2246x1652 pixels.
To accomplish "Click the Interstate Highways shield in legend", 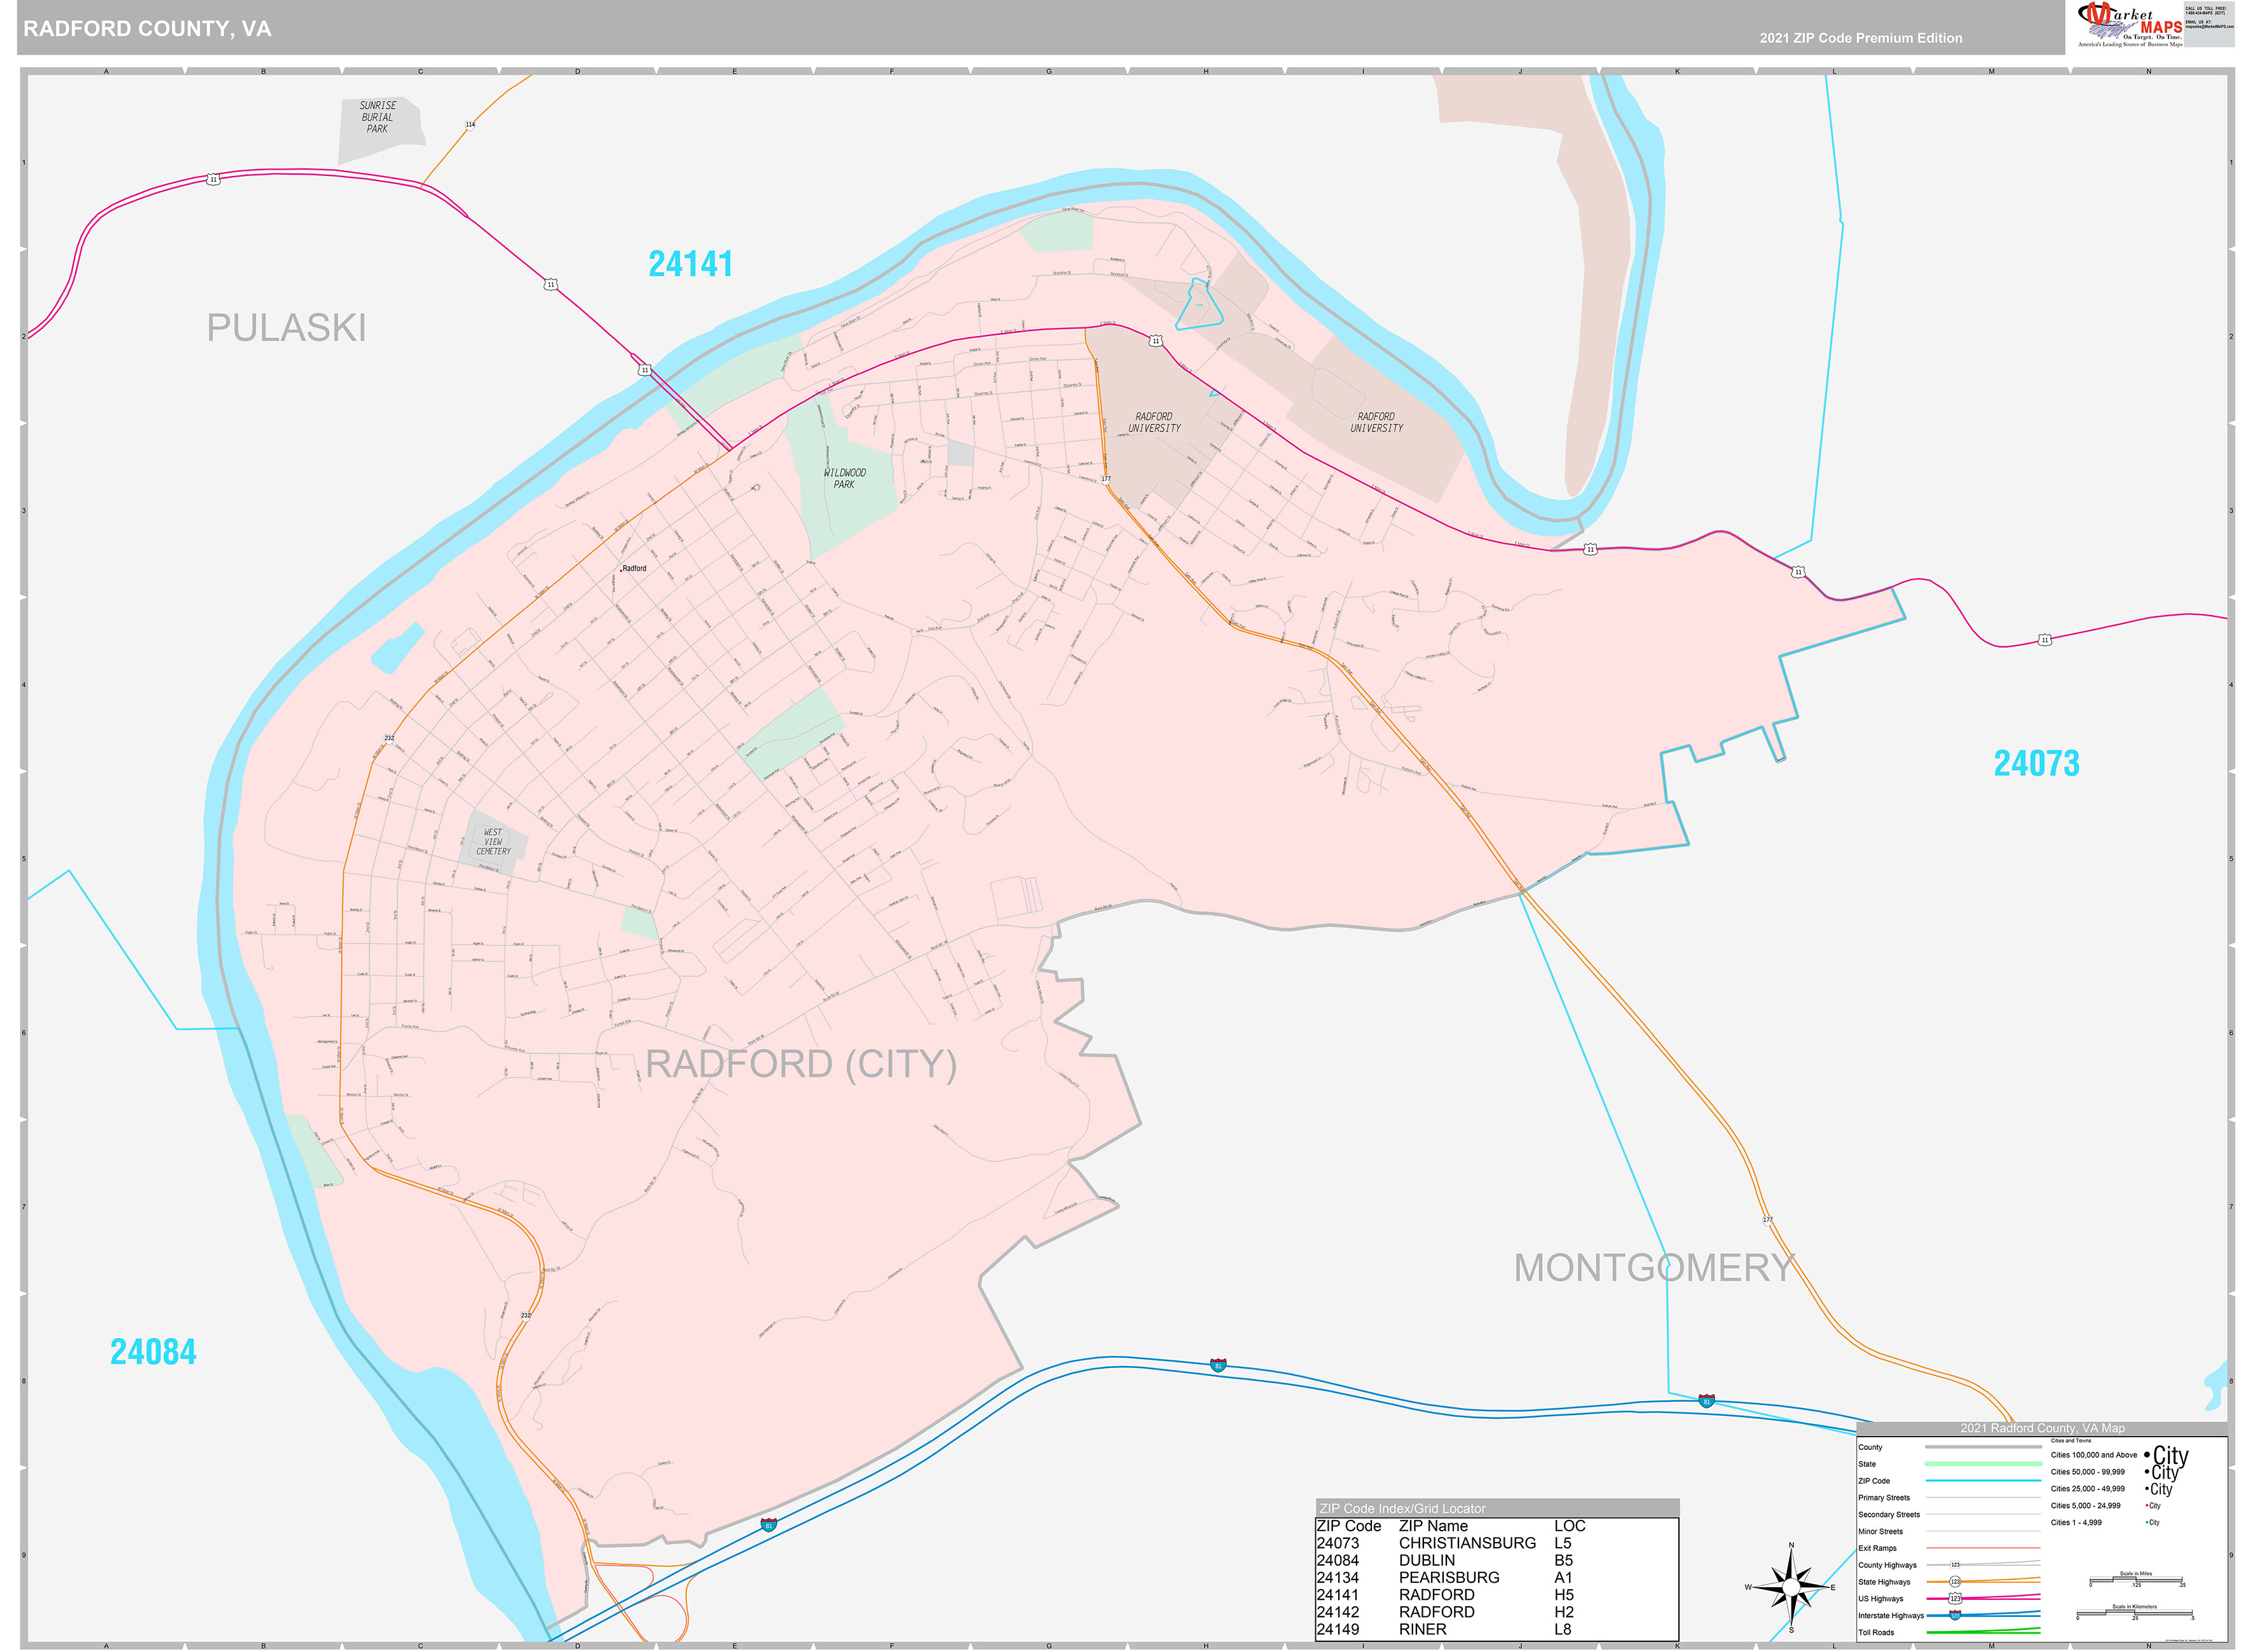I will coord(1955,1615).
